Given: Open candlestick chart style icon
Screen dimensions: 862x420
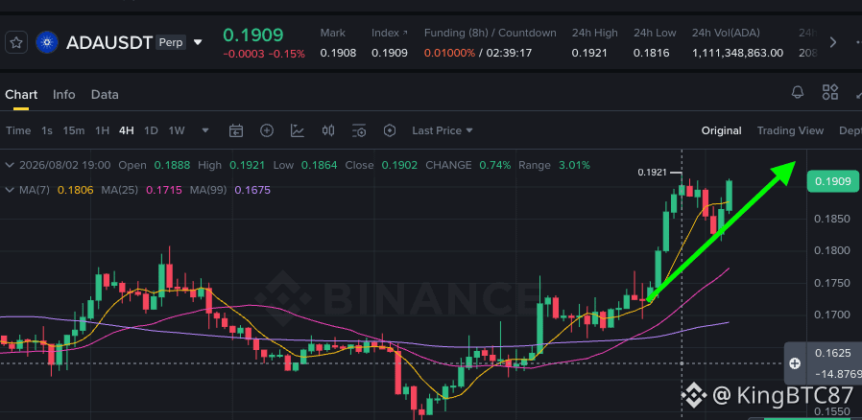Looking at the screenshot, I should [x=328, y=130].
